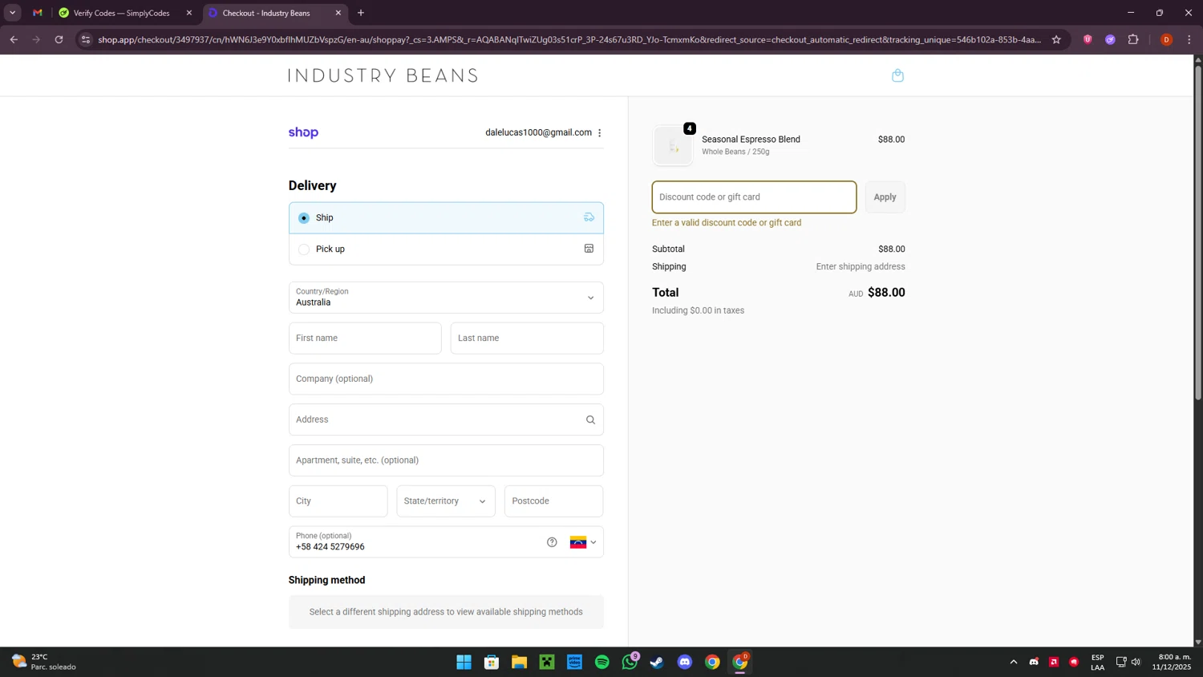The width and height of the screenshot is (1203, 677).
Task: Show phone number help tooltip icon
Action: pyautogui.click(x=552, y=542)
